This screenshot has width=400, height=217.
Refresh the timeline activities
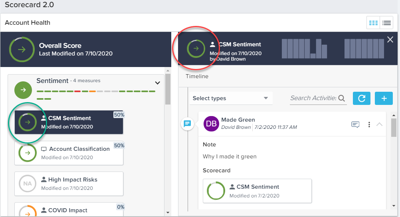[x=362, y=98]
